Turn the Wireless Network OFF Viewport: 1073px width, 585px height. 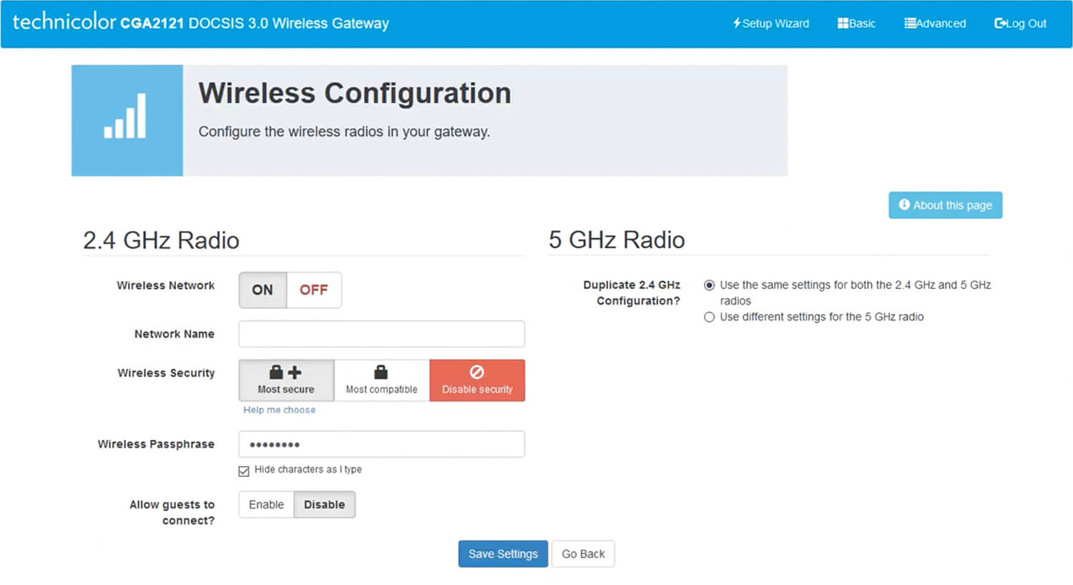click(x=313, y=290)
